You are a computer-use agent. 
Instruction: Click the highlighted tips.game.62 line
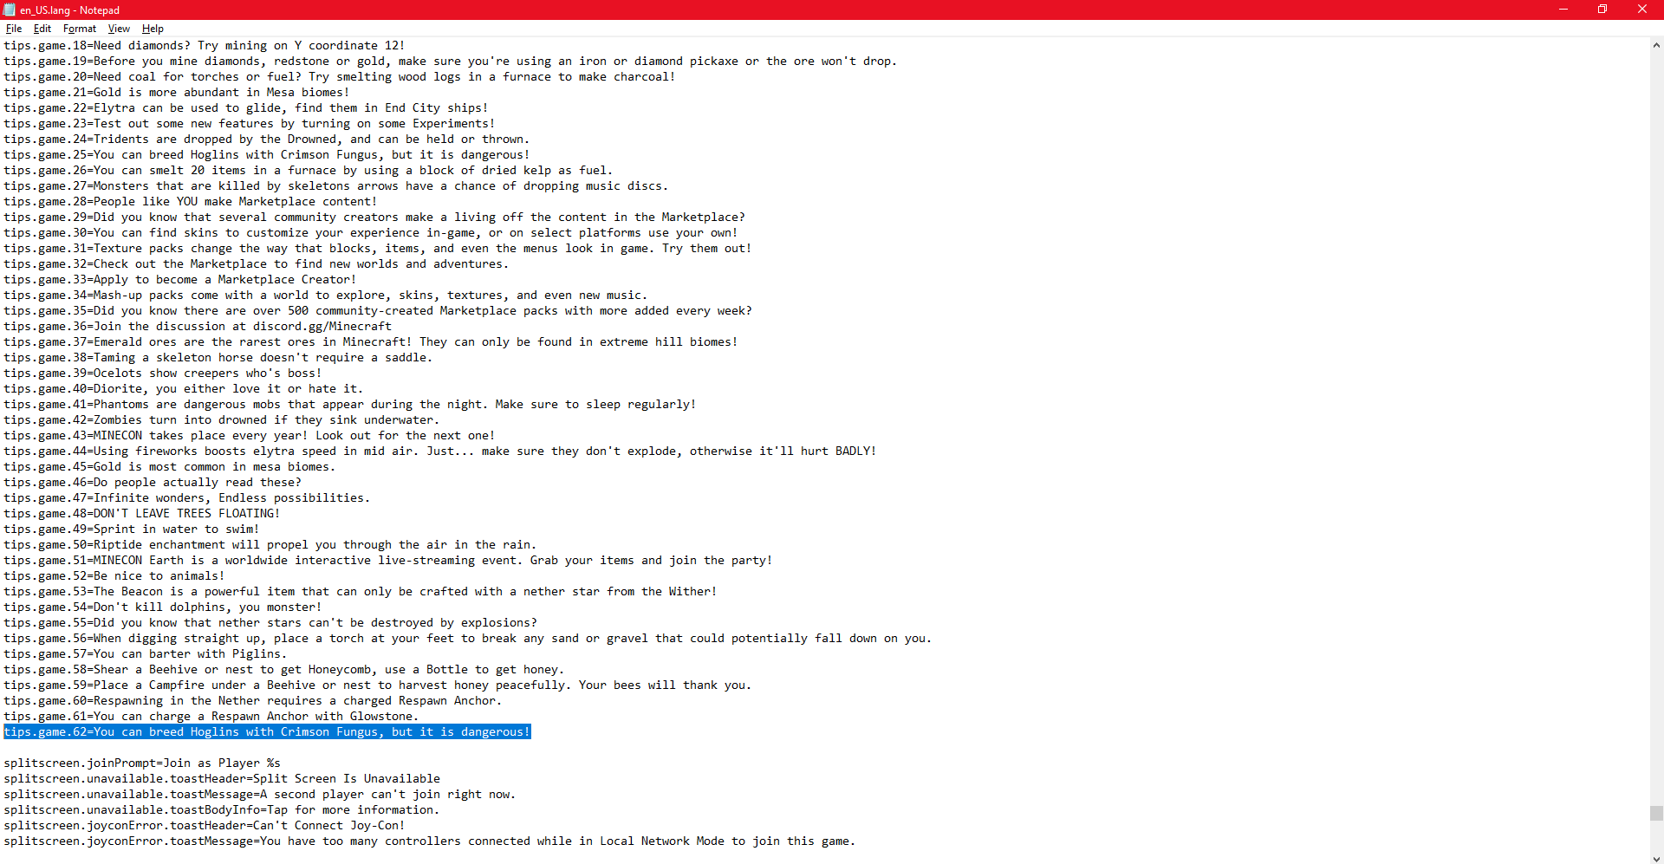[267, 732]
